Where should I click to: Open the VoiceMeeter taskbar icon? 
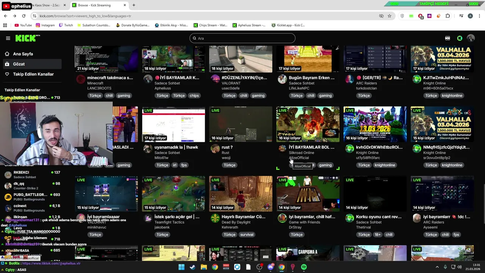[x=226, y=267]
